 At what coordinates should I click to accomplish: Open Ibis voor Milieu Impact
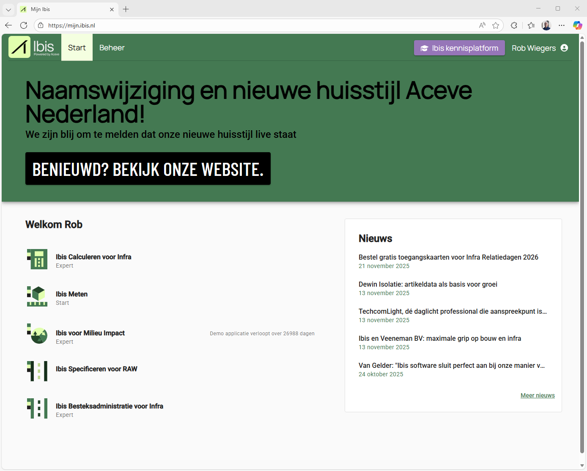click(x=91, y=333)
